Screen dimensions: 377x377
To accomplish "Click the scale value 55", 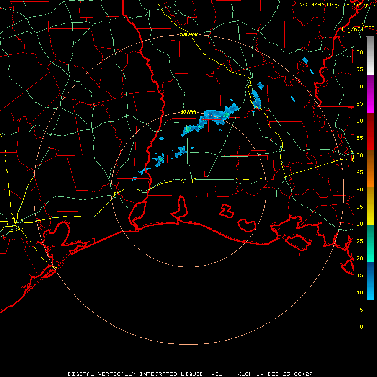I will click(x=360, y=138).
